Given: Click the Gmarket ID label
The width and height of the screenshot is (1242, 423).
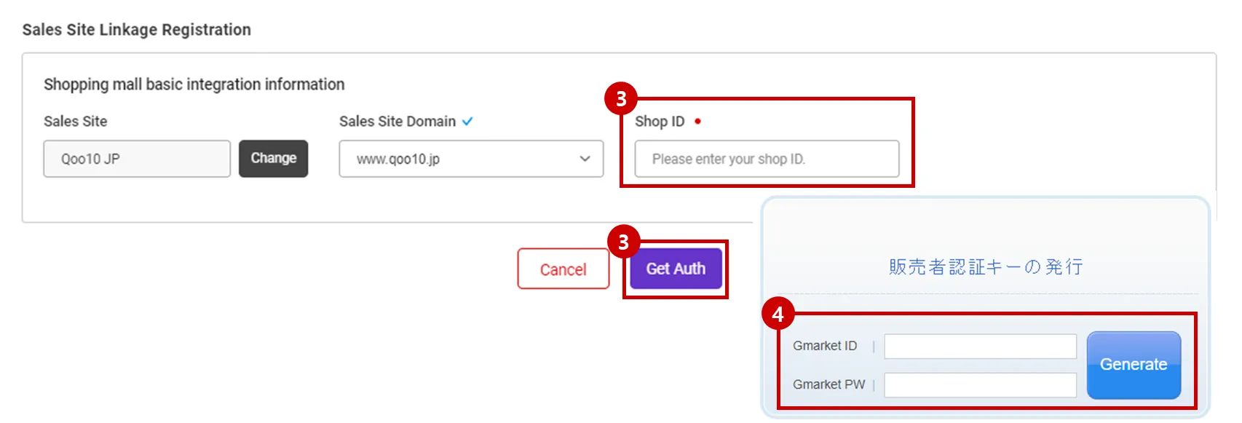Looking at the screenshot, I should (825, 346).
